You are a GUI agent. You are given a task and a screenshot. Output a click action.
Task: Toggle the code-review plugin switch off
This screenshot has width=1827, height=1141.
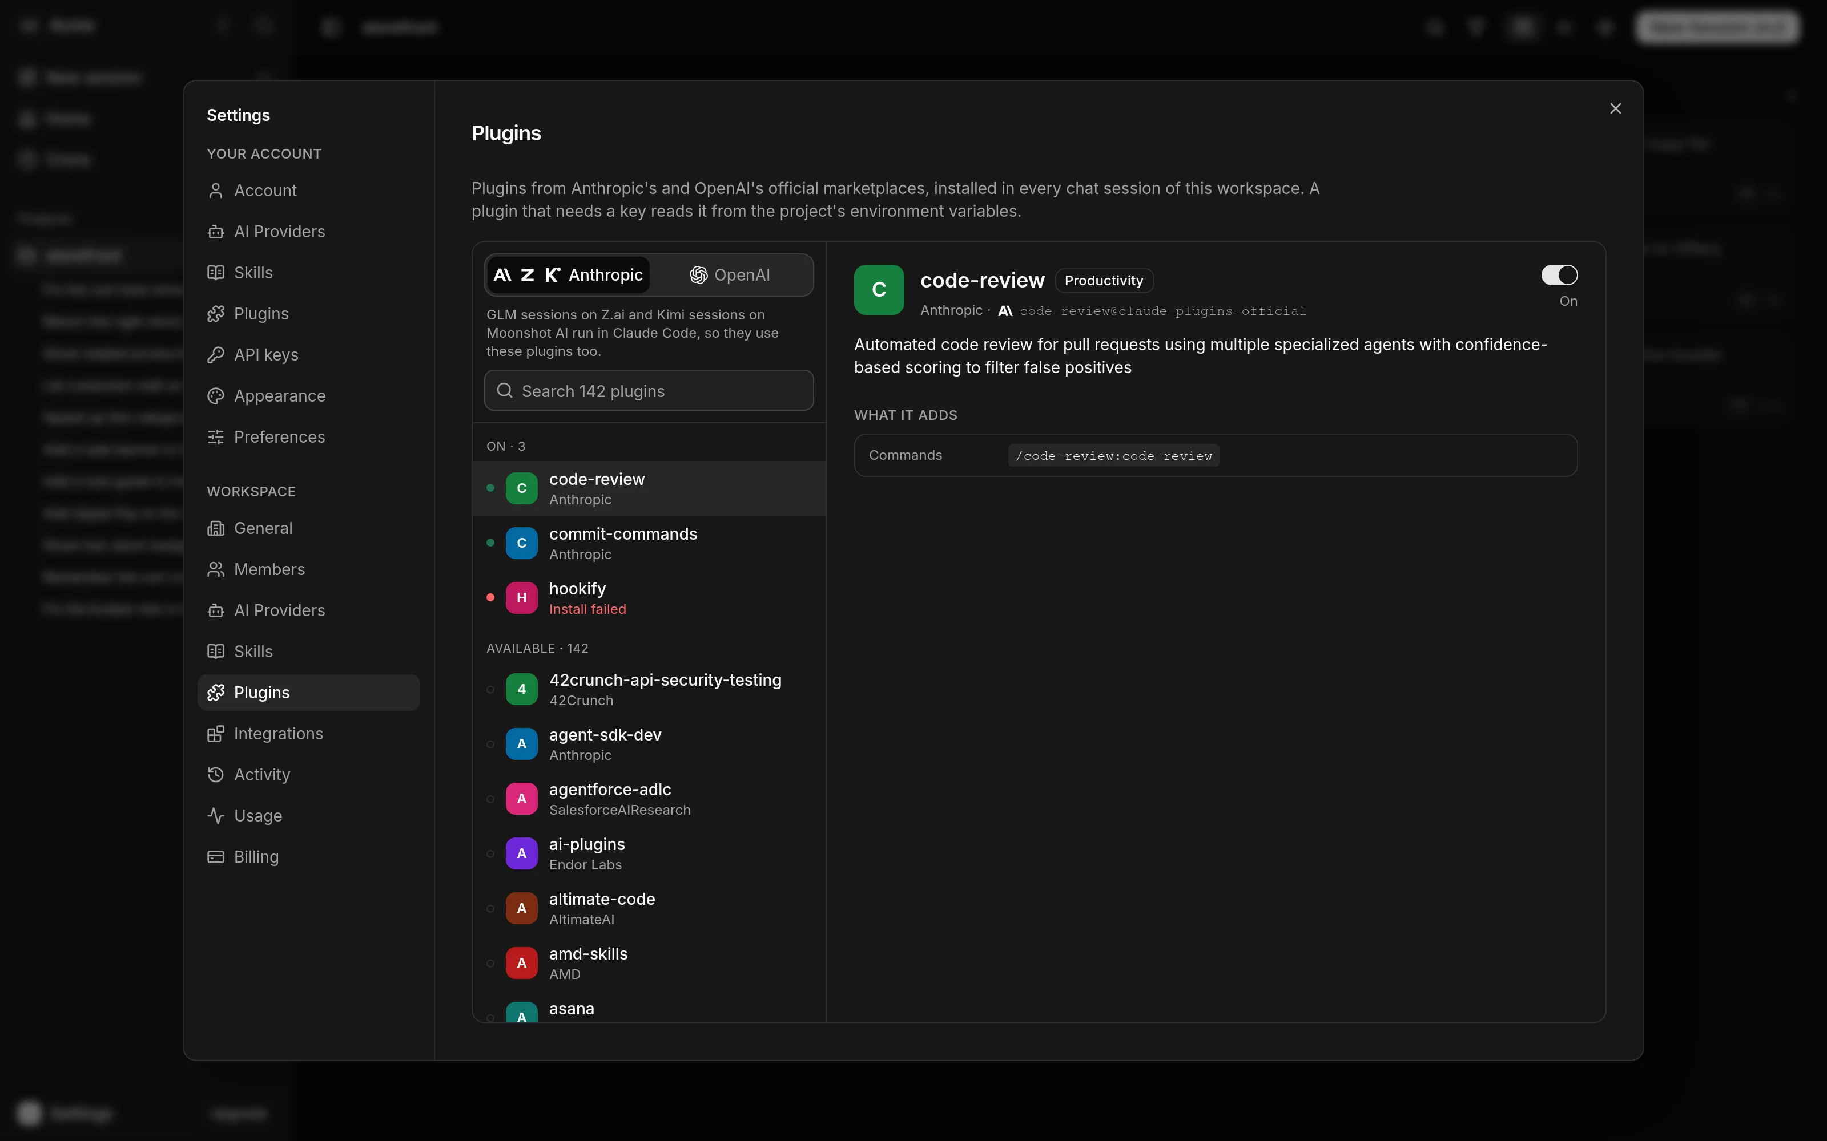1559,274
